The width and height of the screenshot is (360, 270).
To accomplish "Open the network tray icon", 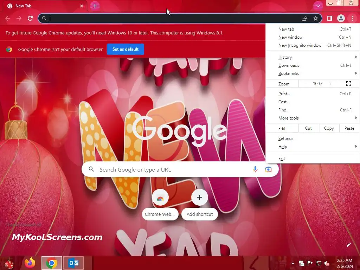I will tap(319, 263).
